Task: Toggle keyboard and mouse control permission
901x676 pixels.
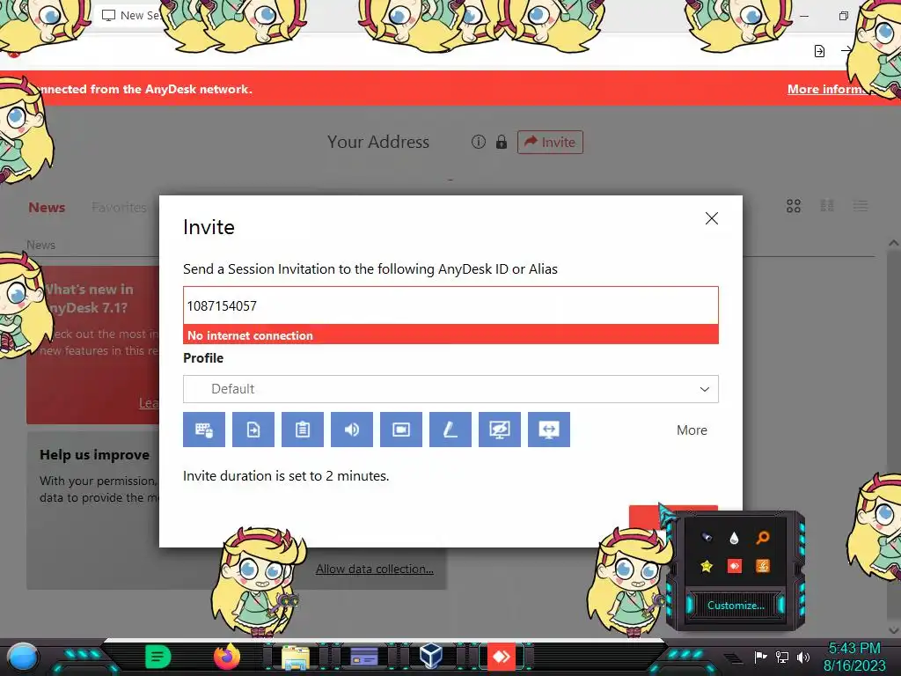Action: [x=204, y=430]
